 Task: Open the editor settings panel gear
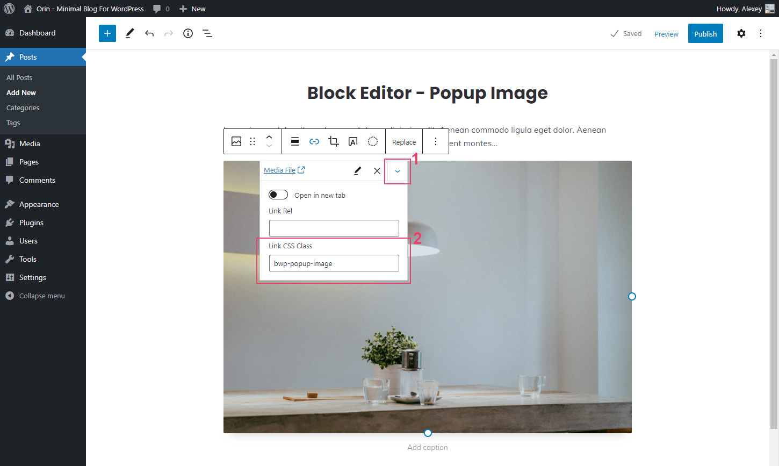click(741, 33)
